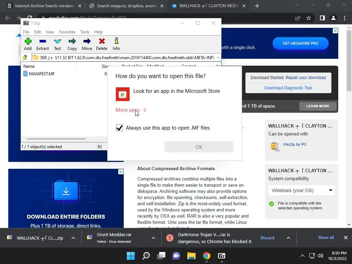Open taskbar Search icon
352x264 pixels.
(x=146, y=256)
